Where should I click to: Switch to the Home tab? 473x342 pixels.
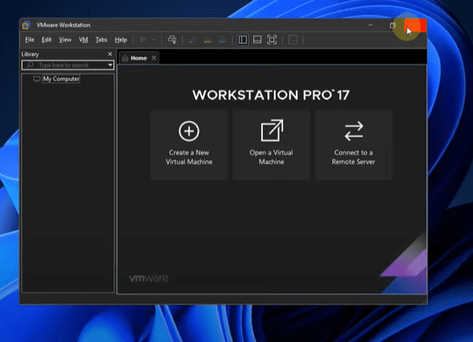click(137, 58)
